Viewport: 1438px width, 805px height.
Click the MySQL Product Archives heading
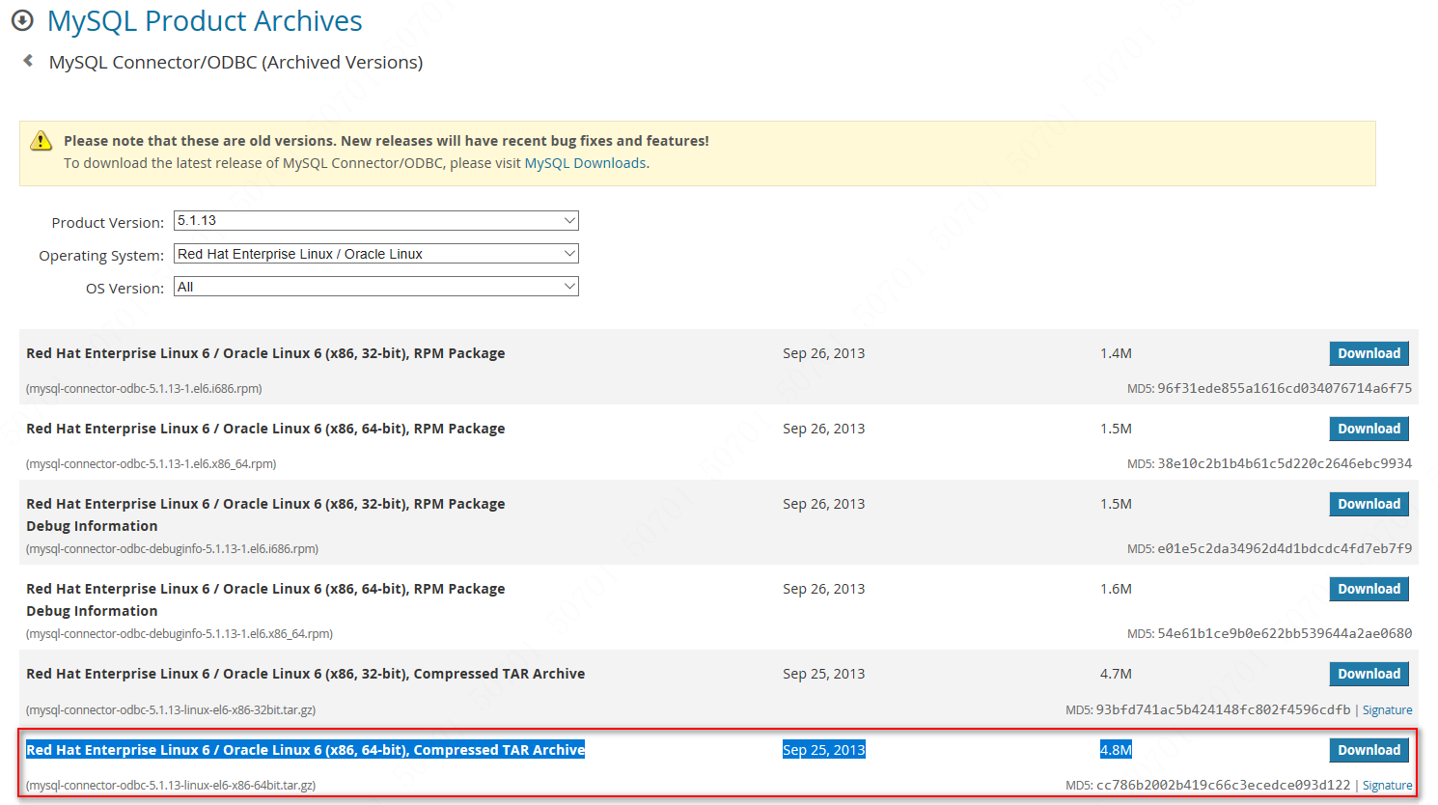click(205, 20)
